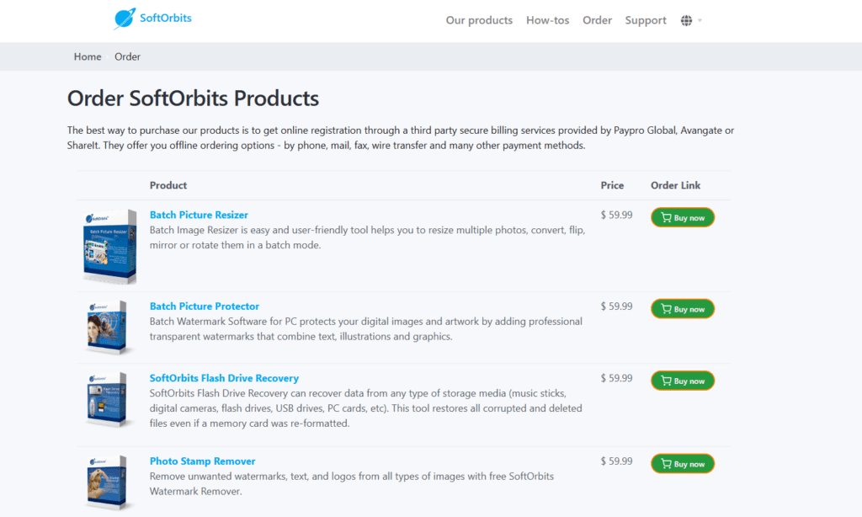Hit Buy now for Flash Drive Recovery
The height and width of the screenshot is (517, 862).
coord(682,381)
